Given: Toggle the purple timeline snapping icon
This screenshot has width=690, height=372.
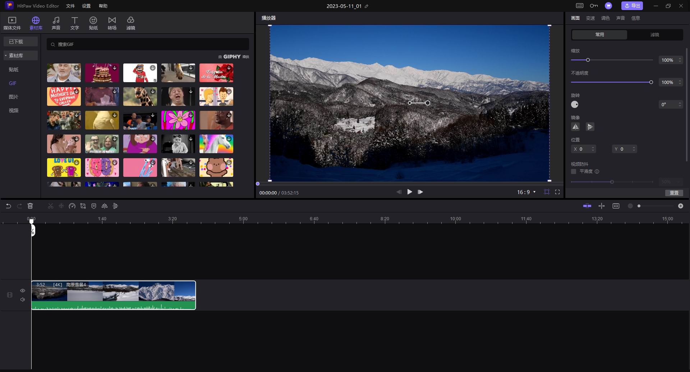Looking at the screenshot, I should (587, 206).
